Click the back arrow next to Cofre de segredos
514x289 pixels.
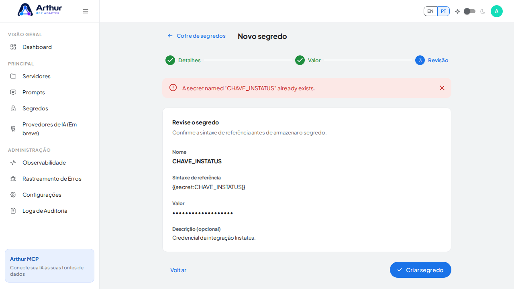(170, 36)
